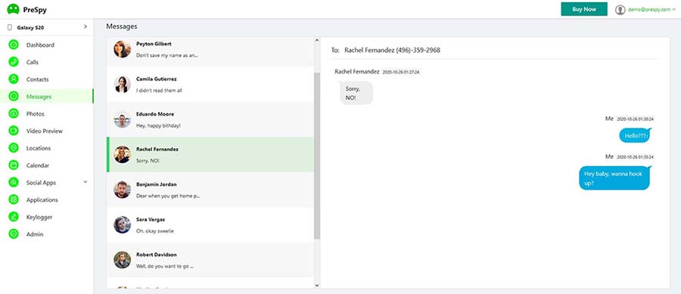Open the demo@prespy.com account dropdown
The image size is (681, 294).
(651, 10)
